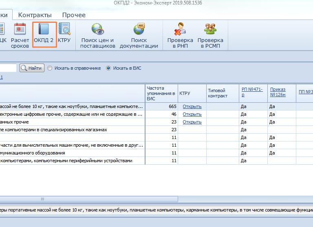
Task: Open the РП №471-р column link
Action: point(252,92)
